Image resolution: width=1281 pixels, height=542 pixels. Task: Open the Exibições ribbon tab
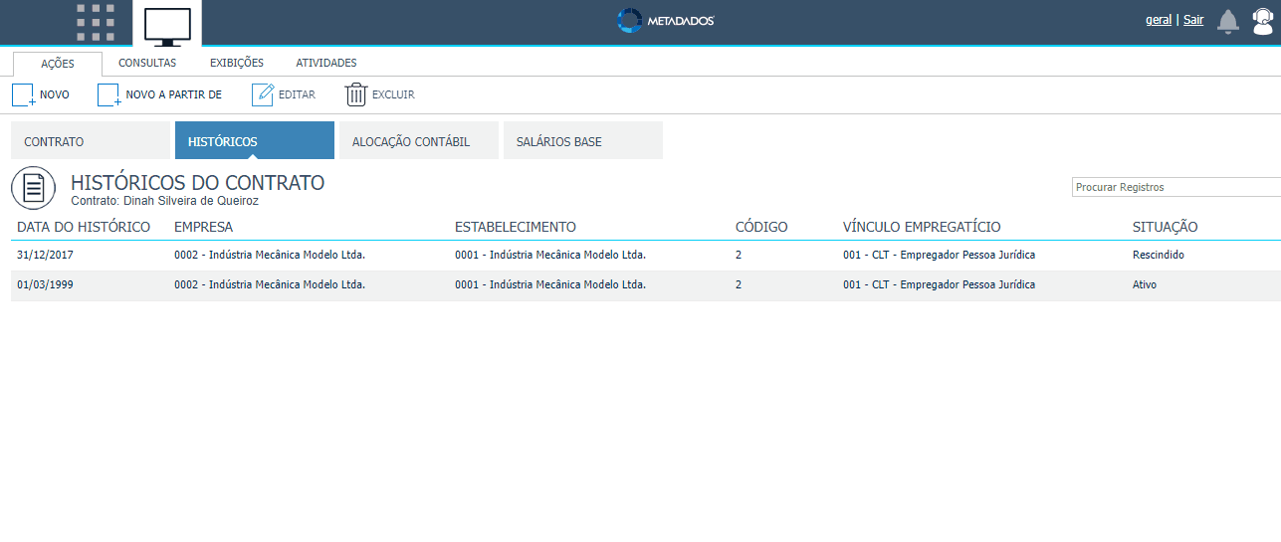point(237,63)
